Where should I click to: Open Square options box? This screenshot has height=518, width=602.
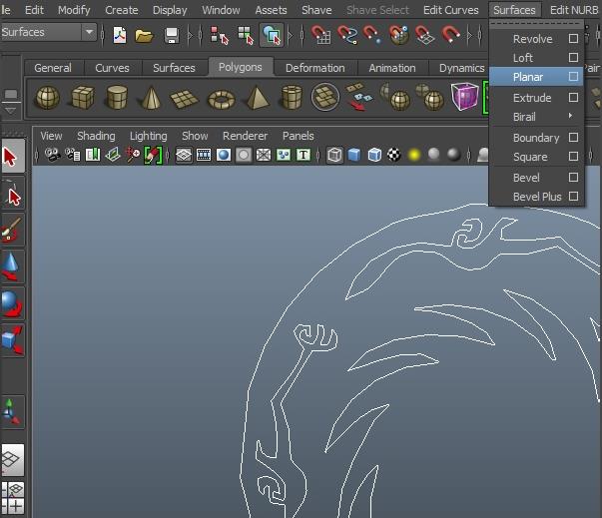pos(573,157)
